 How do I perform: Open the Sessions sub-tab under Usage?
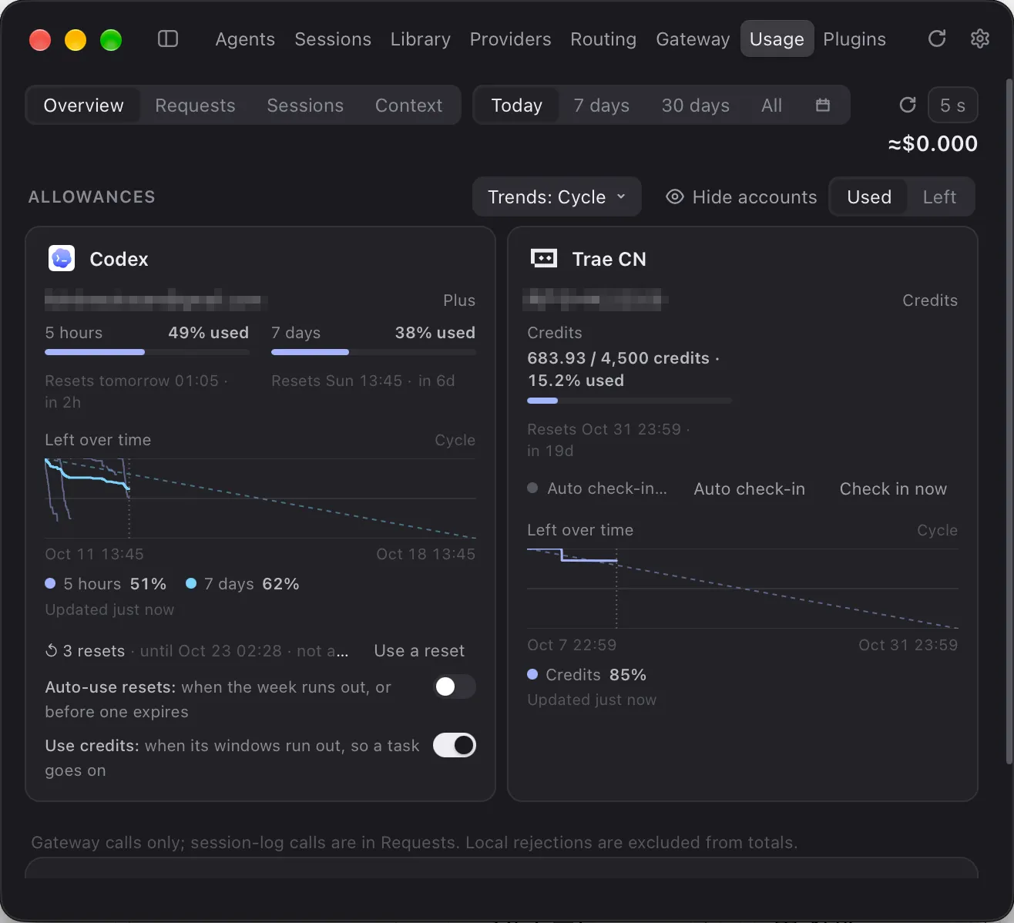tap(305, 105)
